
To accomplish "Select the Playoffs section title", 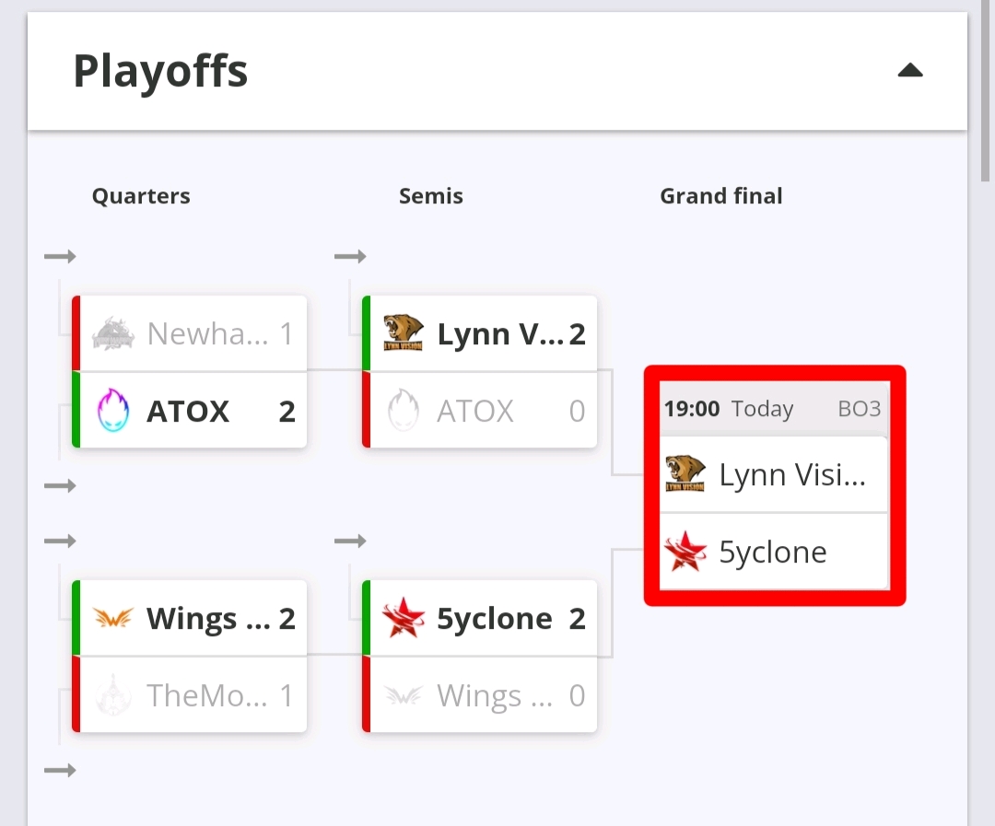I will (x=160, y=71).
